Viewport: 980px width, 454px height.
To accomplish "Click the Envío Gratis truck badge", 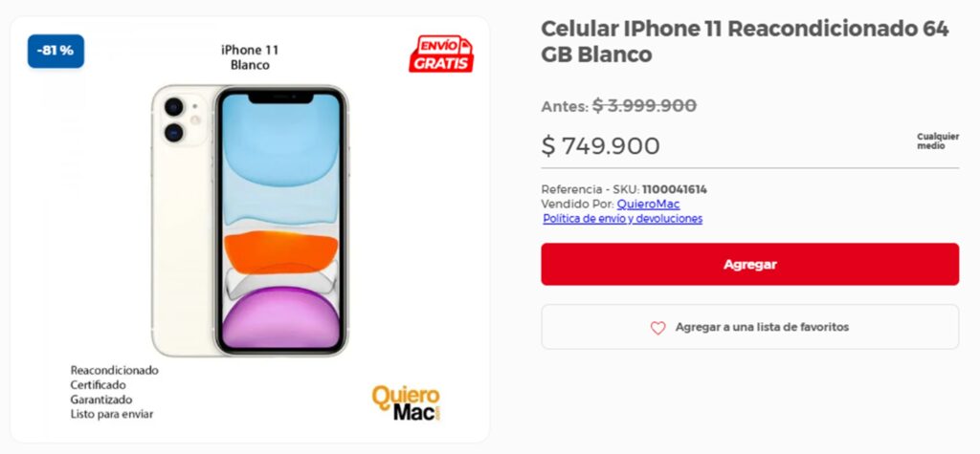I will click(441, 54).
